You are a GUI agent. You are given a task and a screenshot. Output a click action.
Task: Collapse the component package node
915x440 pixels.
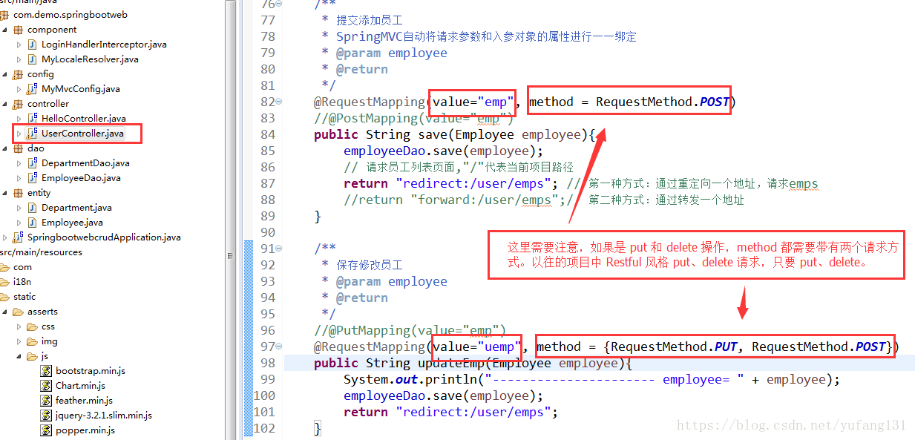pyautogui.click(x=4, y=30)
